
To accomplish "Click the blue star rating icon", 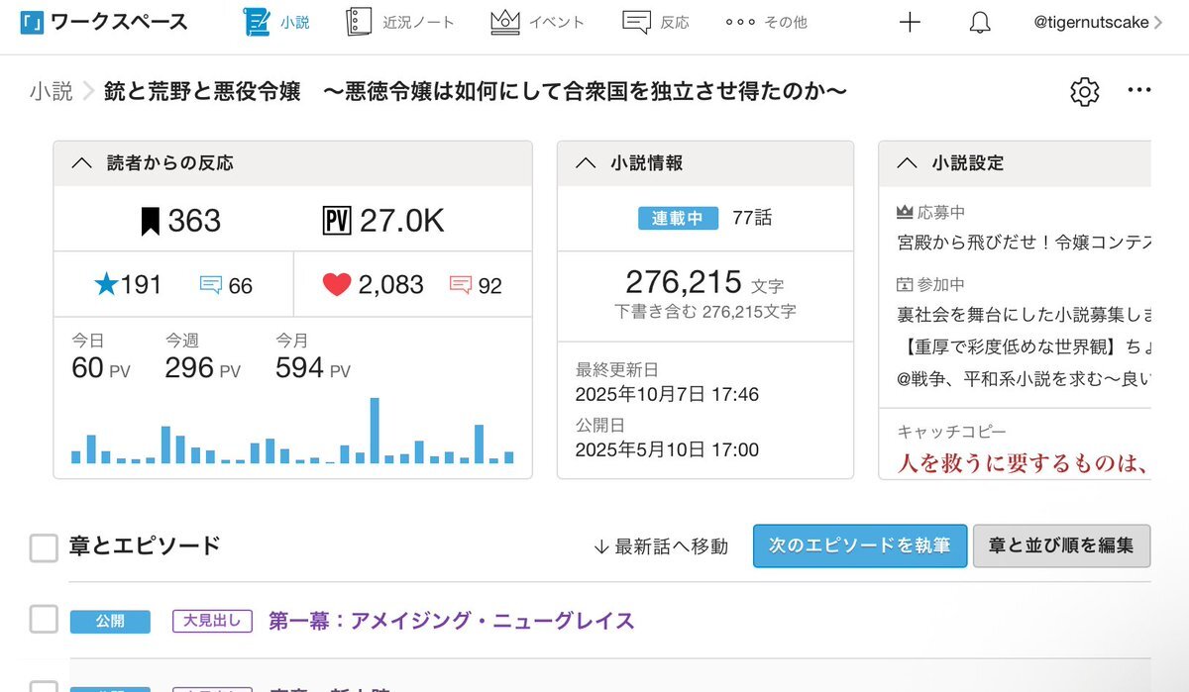I will tap(105, 285).
